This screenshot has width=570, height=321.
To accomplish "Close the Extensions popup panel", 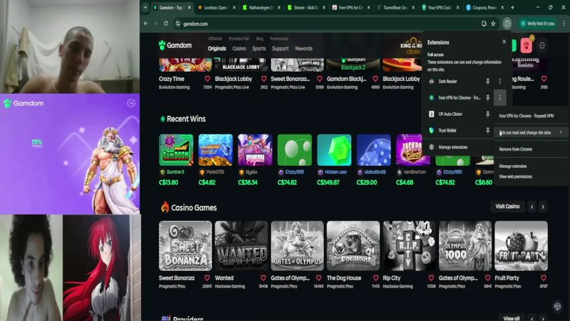I will click(x=504, y=41).
